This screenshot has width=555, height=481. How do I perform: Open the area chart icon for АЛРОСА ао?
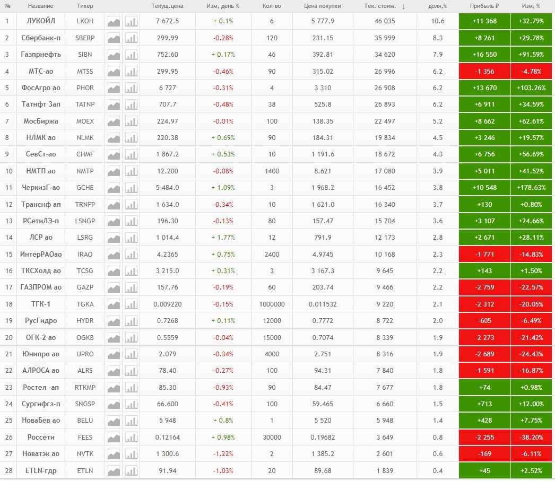pos(114,371)
